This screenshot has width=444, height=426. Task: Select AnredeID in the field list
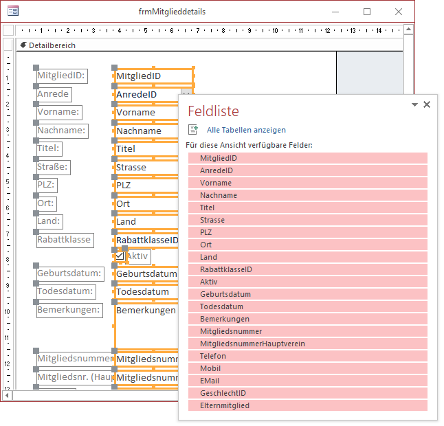coord(308,170)
